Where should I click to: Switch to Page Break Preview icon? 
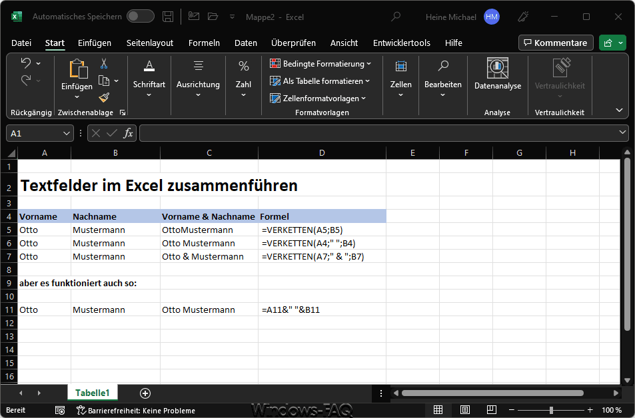coord(492,410)
